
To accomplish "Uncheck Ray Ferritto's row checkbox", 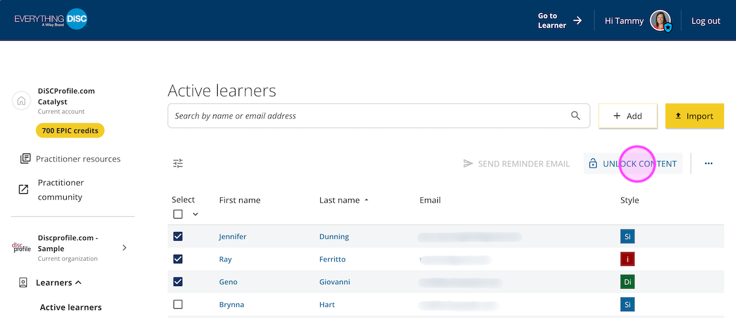I will (178, 259).
